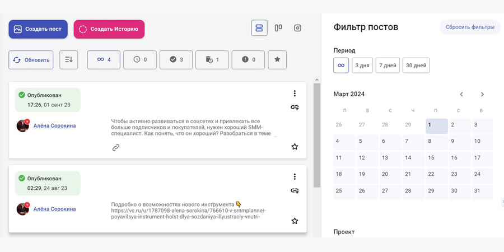Viewport: 504px width, 252px height.
Task: Go to next month in calendar
Action: tap(482, 94)
